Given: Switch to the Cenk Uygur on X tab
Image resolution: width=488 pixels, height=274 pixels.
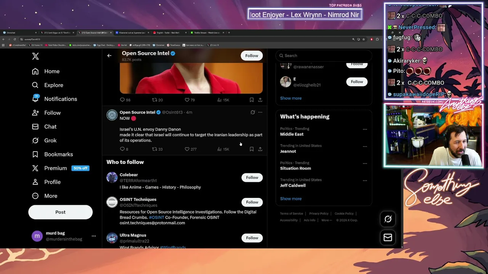Looking at the screenshot, I should [57, 33].
